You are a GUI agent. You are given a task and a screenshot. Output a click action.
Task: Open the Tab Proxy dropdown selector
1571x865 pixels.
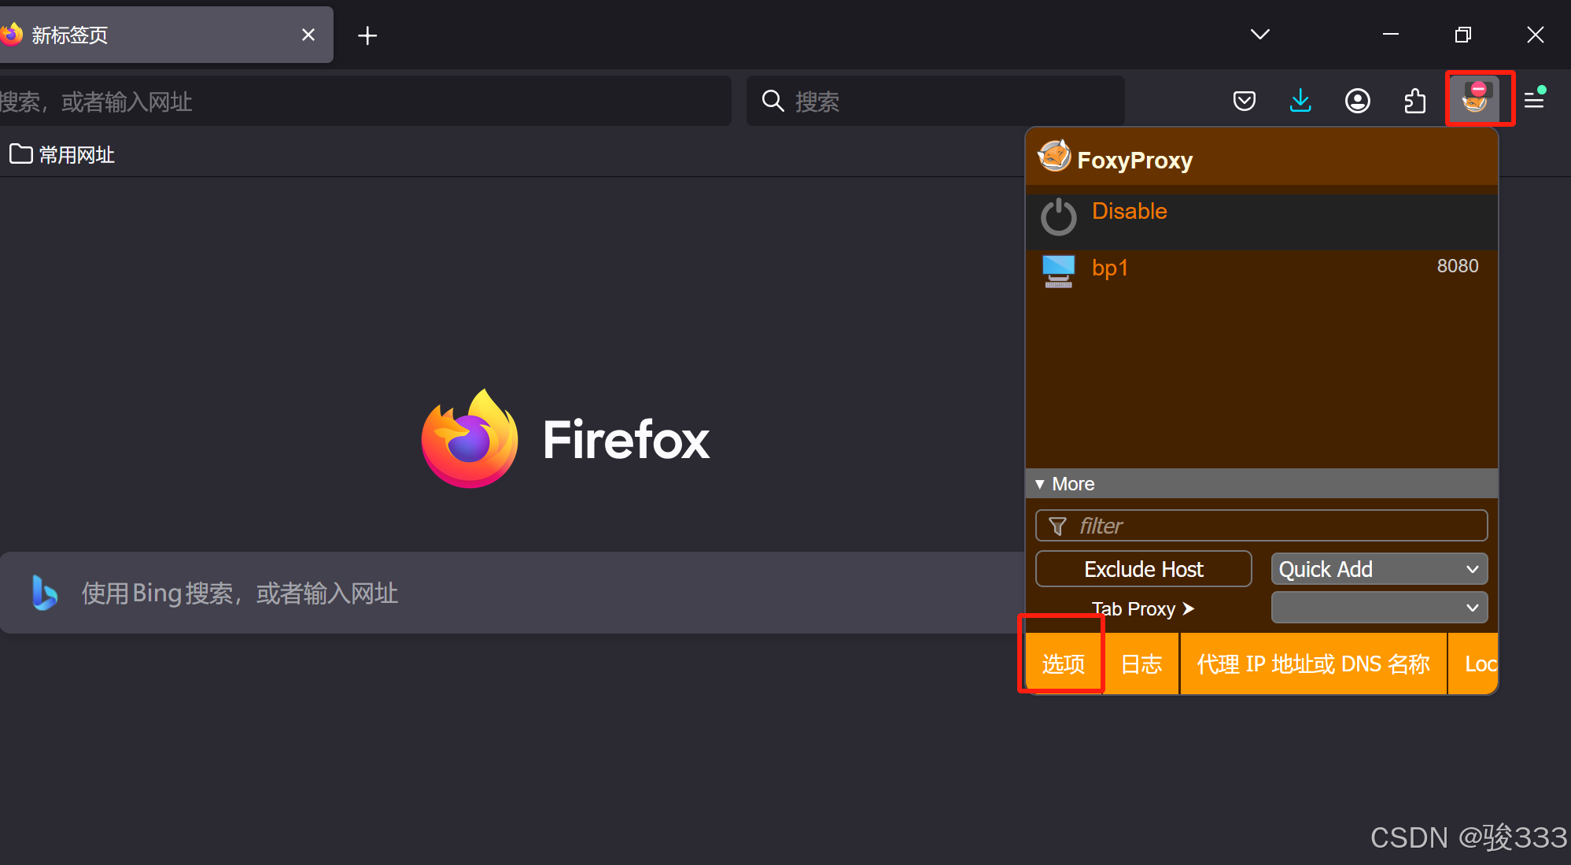pyautogui.click(x=1378, y=608)
